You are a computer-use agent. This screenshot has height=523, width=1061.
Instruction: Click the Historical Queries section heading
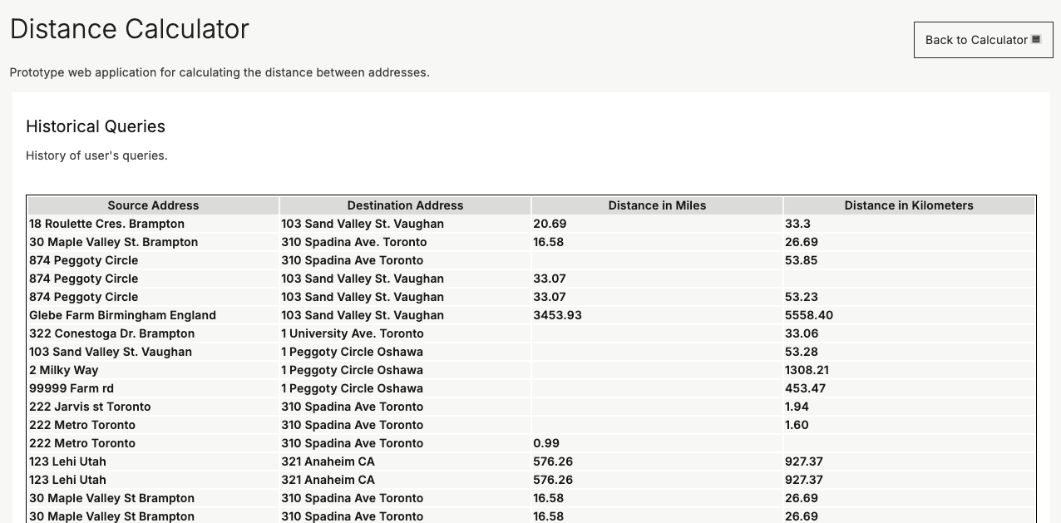(x=96, y=126)
